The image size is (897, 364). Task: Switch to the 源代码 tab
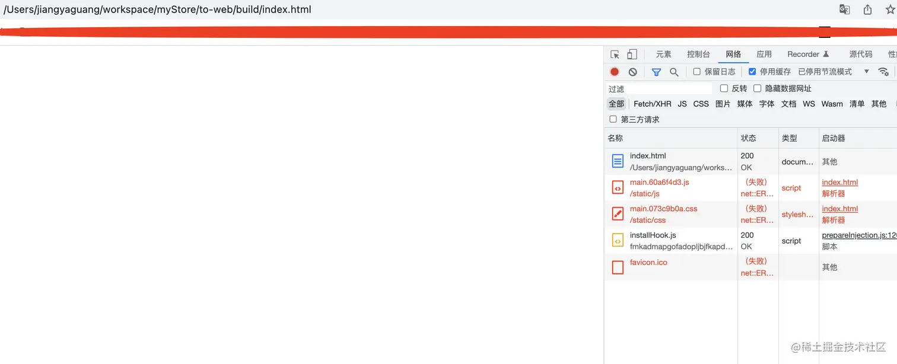861,54
